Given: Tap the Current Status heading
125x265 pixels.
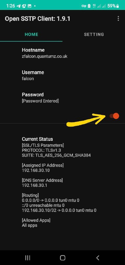Looking at the screenshot, I should click(x=37, y=139).
